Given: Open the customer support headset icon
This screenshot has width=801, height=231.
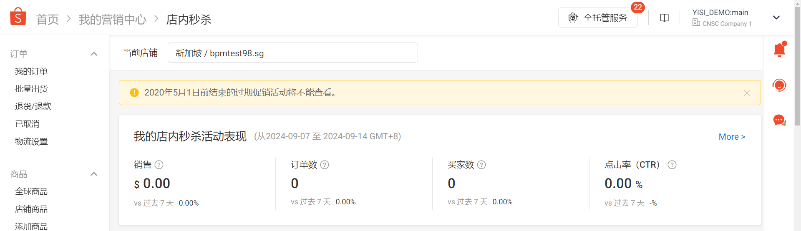Looking at the screenshot, I should click(x=779, y=85).
